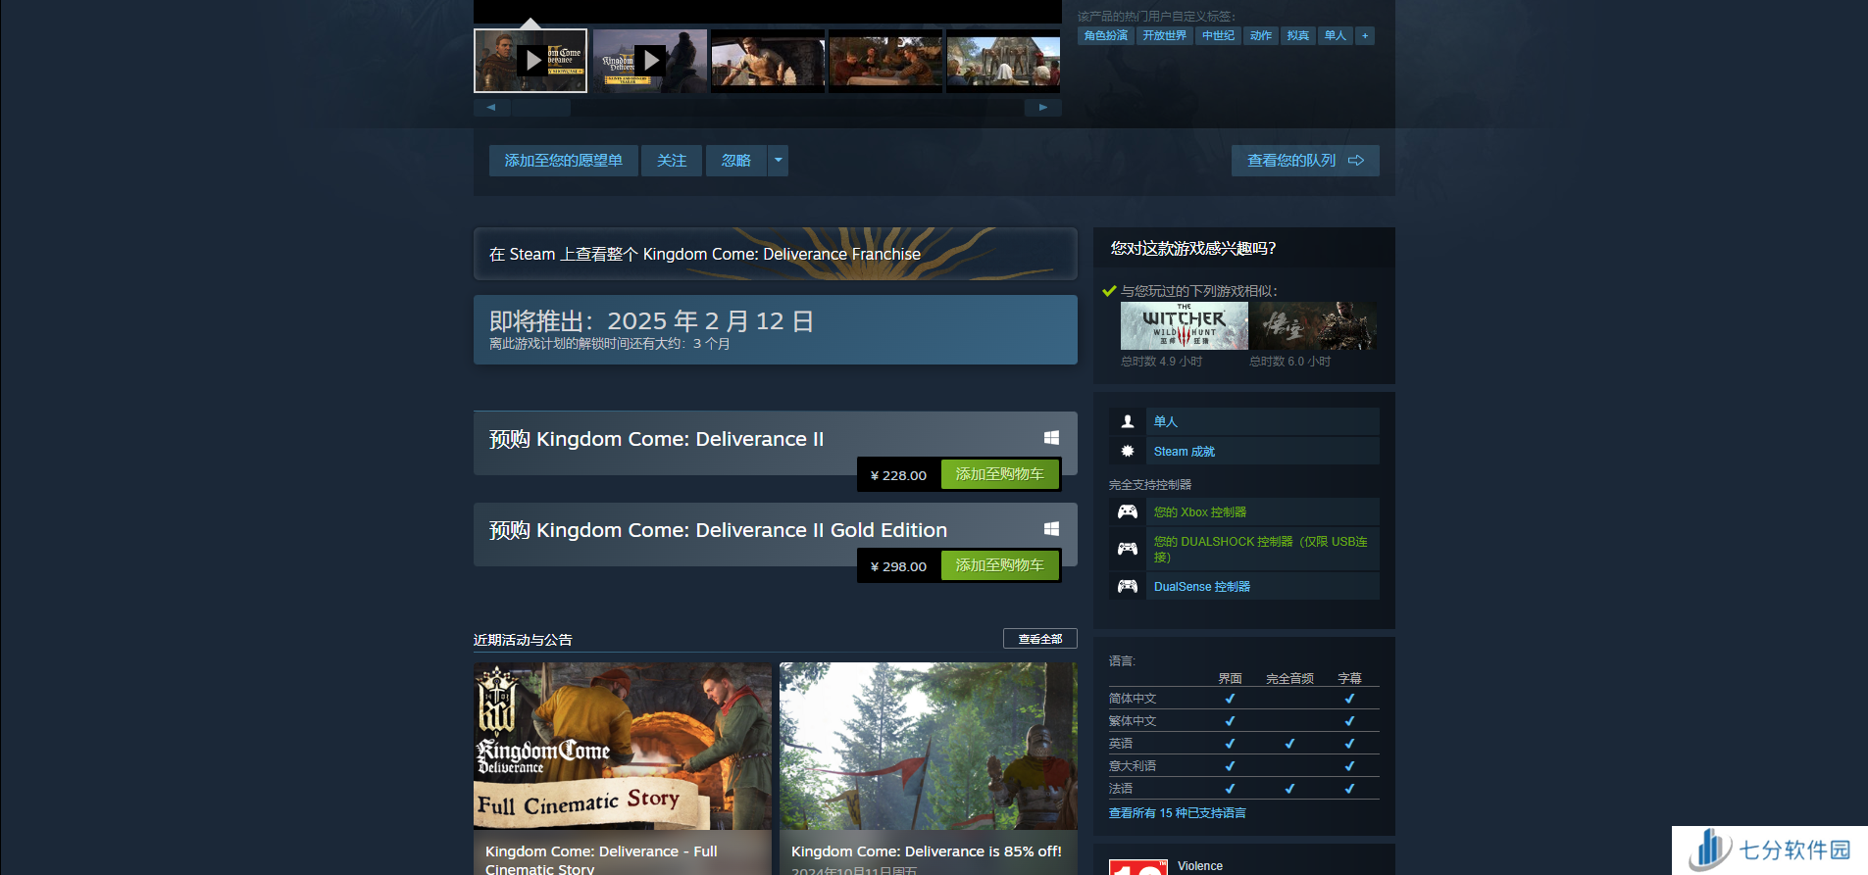1868x875 pixels.
Task: Click the 字幕 column header
Action: 1349,678
